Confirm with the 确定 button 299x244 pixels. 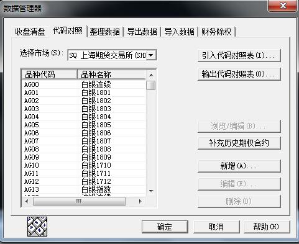coord(165,227)
